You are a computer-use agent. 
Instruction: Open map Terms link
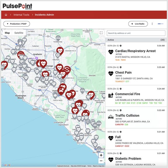click(89, 166)
